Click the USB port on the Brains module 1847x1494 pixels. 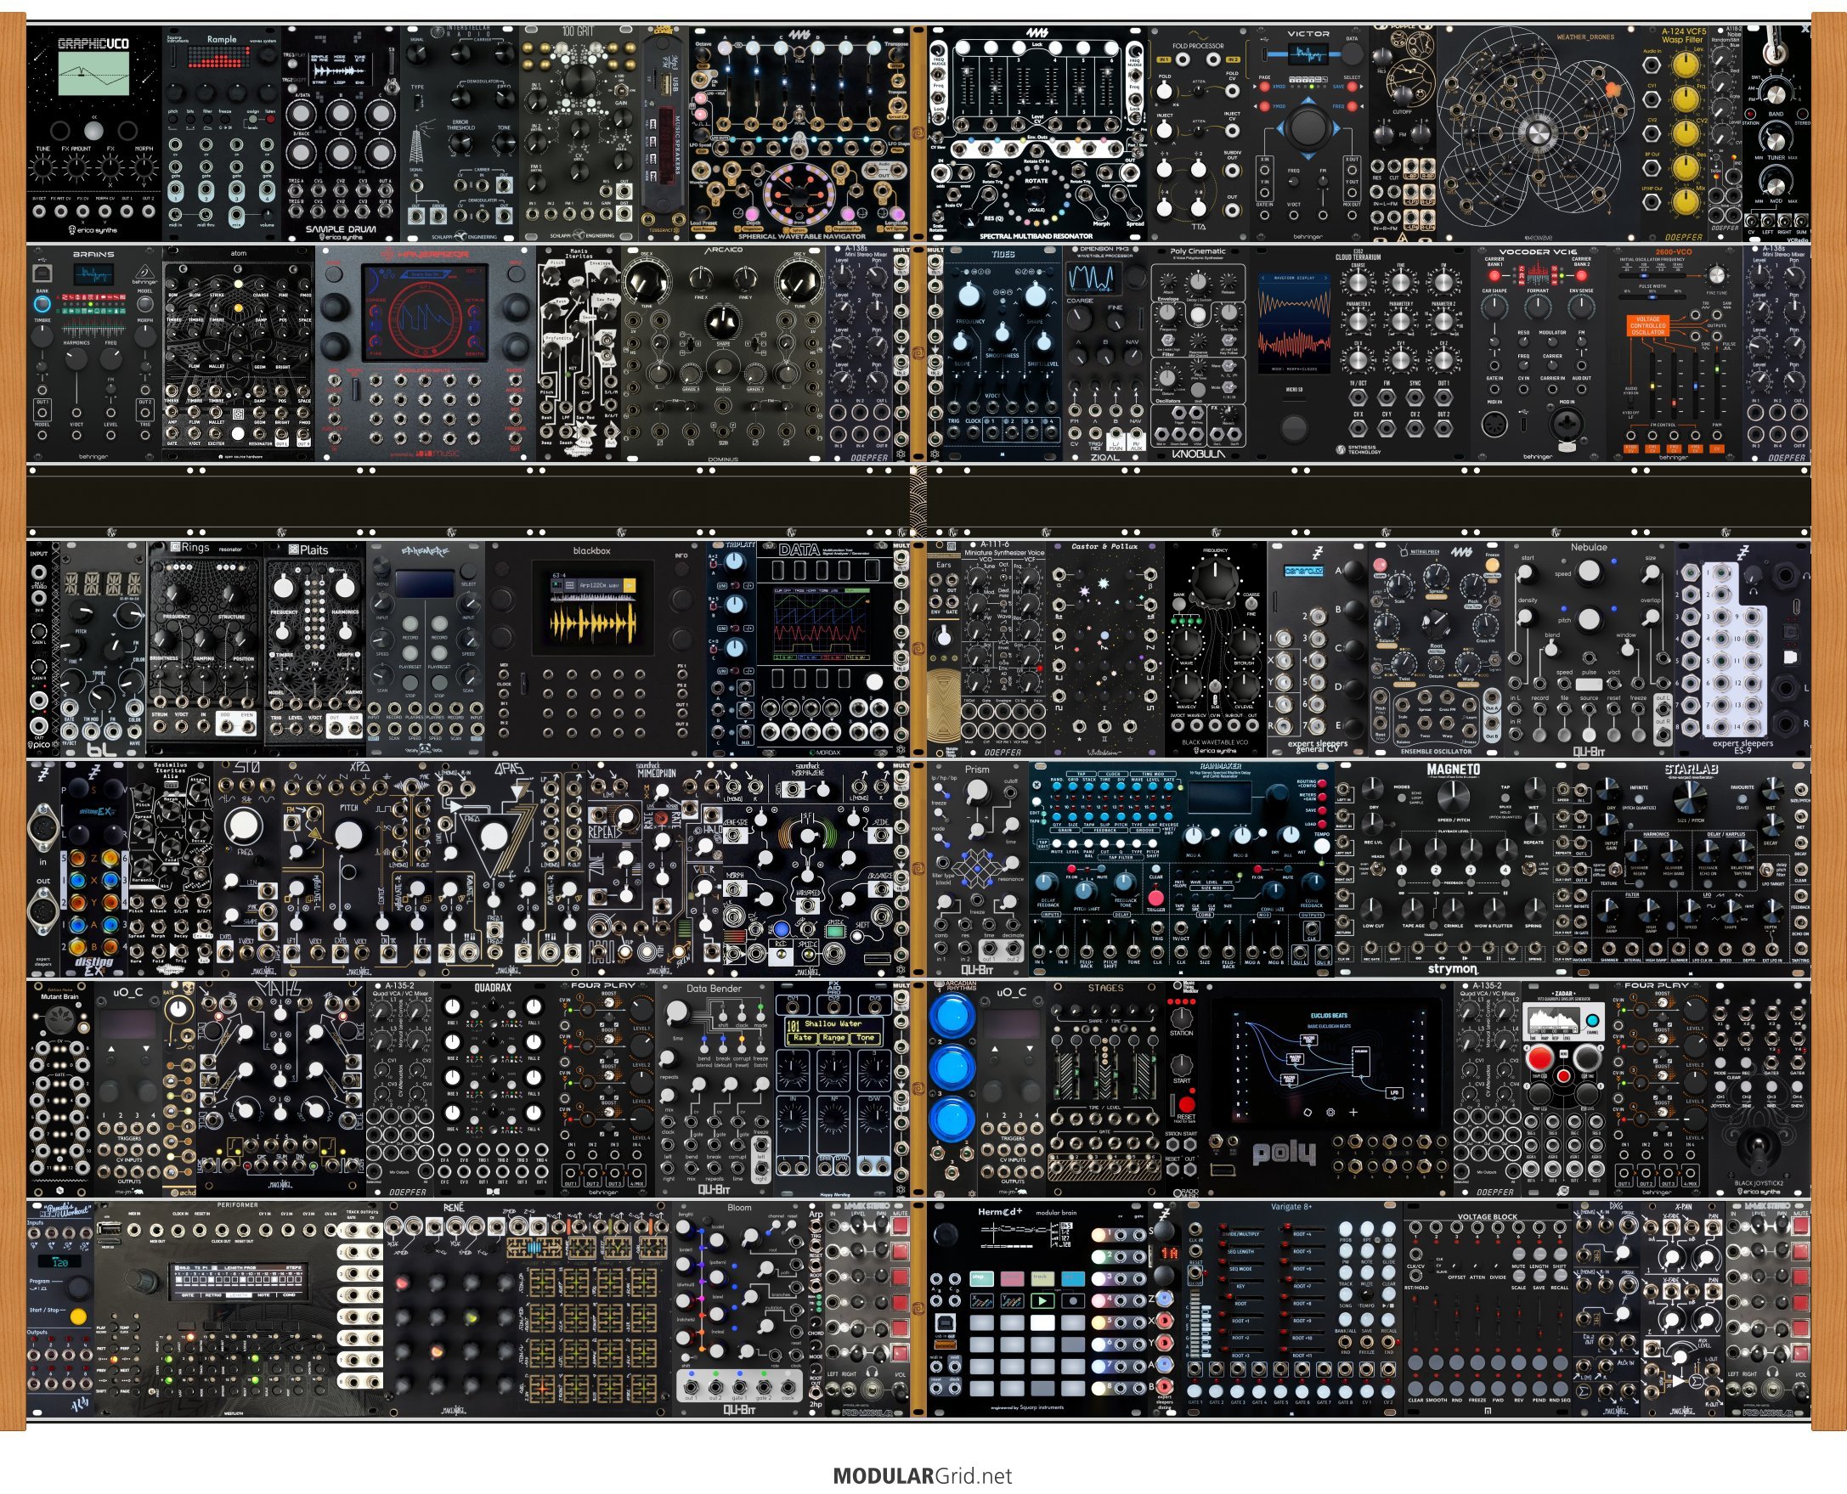42,273
